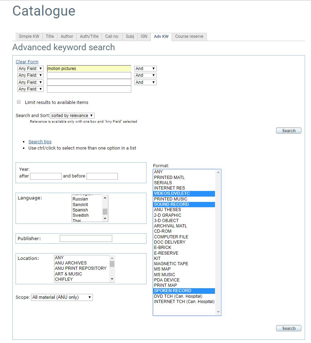Switch to the Title search tab
Screen dimensions: 311x343
pyautogui.click(x=49, y=36)
